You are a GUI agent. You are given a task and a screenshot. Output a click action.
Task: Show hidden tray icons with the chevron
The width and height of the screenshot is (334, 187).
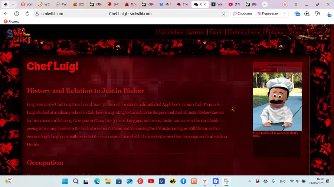tap(250, 181)
